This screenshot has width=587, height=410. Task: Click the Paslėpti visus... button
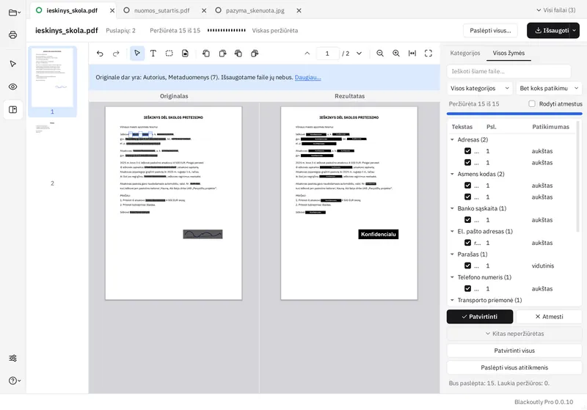point(490,31)
